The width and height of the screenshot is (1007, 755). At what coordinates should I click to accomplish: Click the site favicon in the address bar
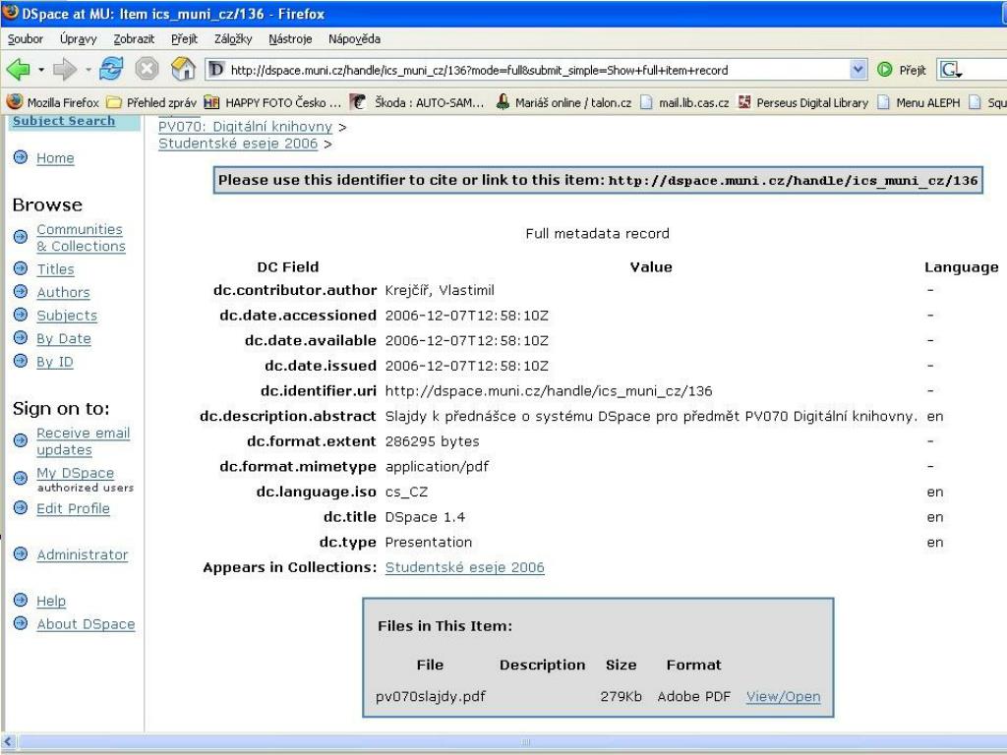[x=217, y=70]
